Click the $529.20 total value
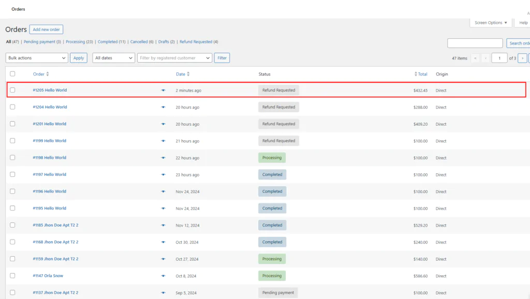530x299 pixels. 420,226
